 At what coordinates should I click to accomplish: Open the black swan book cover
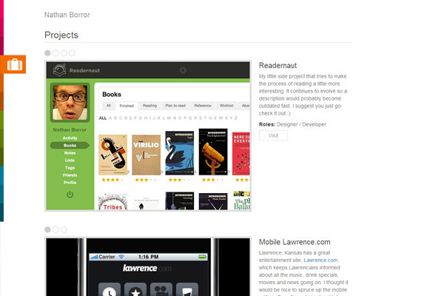pos(180,153)
